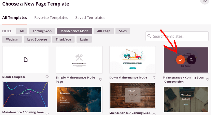
Task: Apply the Lead Squeeze filter
Action: tap(37, 39)
